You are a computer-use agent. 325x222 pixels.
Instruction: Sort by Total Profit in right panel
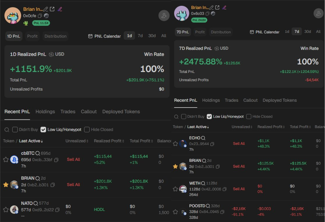[300, 127]
